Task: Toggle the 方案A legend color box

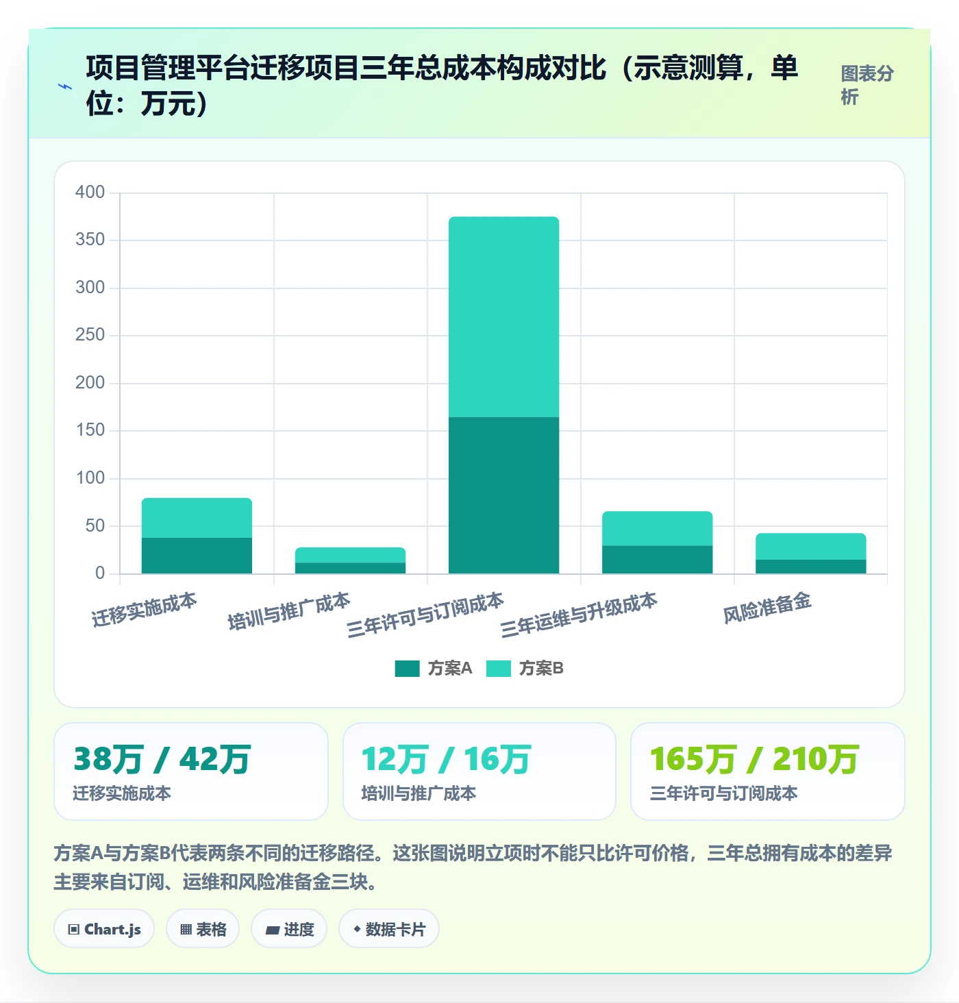Action: click(x=407, y=668)
